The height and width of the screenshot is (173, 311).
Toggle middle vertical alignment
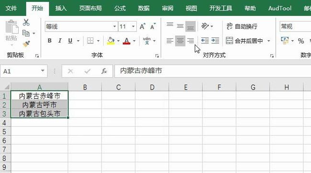[180, 26]
